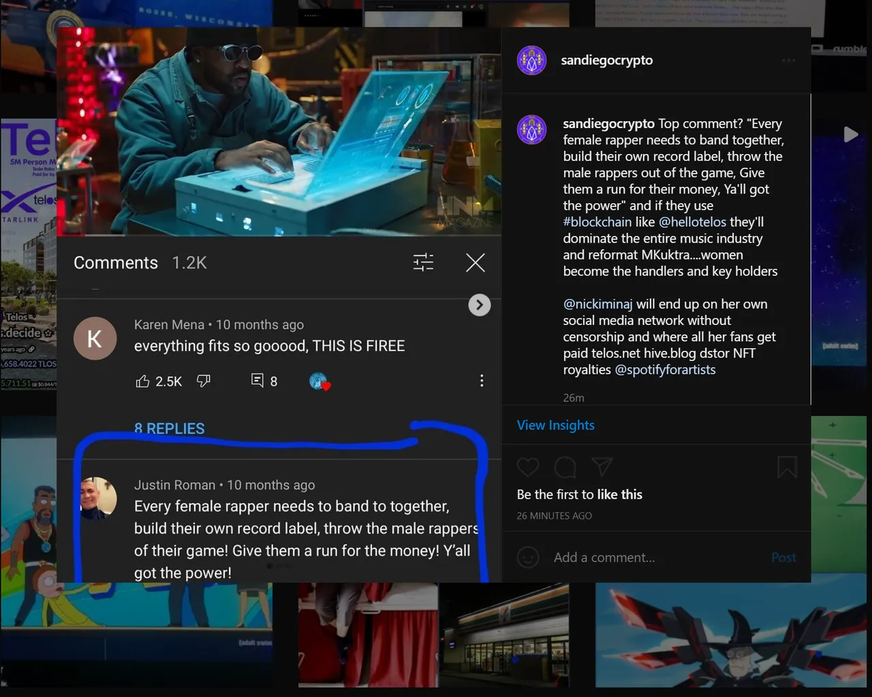Click the Be the first to like this text
872x697 pixels.
pyautogui.click(x=579, y=495)
